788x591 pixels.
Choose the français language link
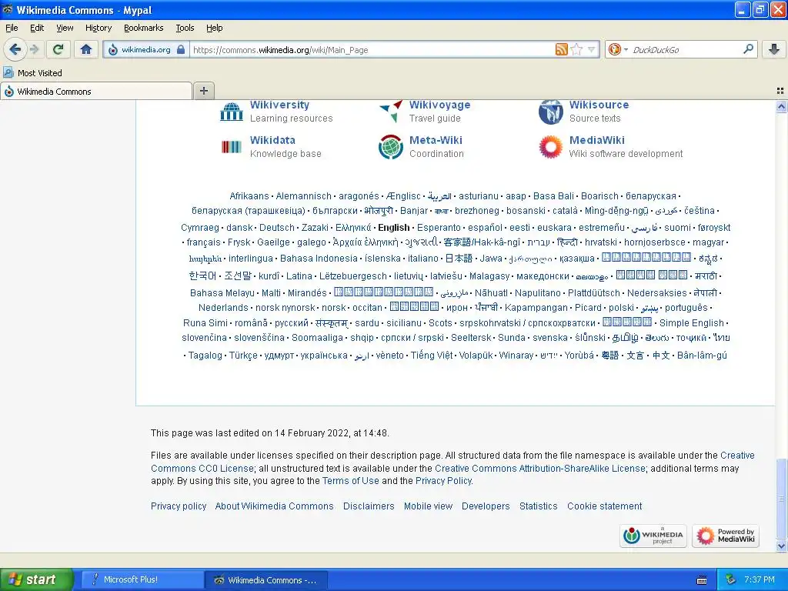pyautogui.click(x=203, y=242)
